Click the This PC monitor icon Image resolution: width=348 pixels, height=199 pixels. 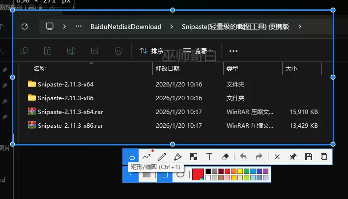point(50,27)
